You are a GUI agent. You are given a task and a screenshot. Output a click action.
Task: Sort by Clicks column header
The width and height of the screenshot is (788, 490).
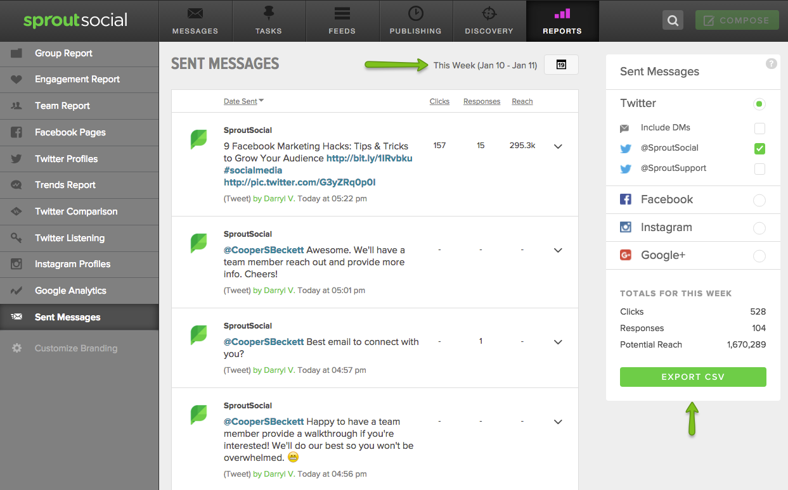tap(439, 101)
